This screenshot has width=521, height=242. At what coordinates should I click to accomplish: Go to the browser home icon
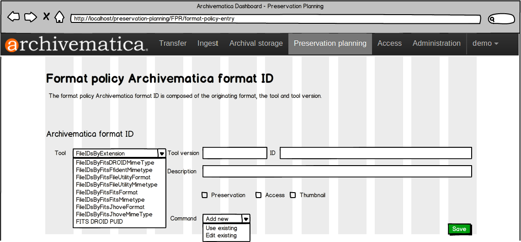[59, 17]
